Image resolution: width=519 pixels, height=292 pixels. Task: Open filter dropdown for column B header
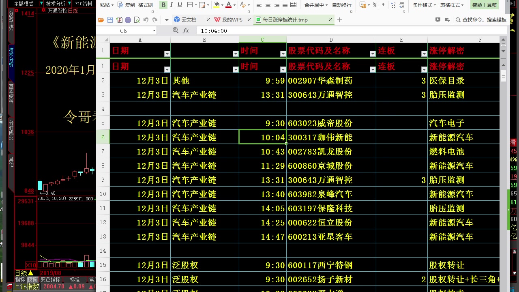click(x=236, y=54)
